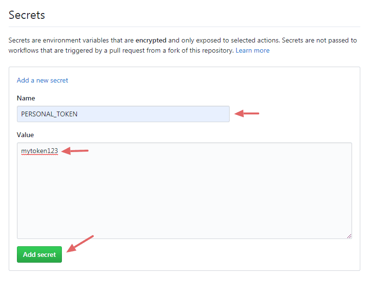
Task: Click the Secrets page heading
Action: tap(27, 15)
